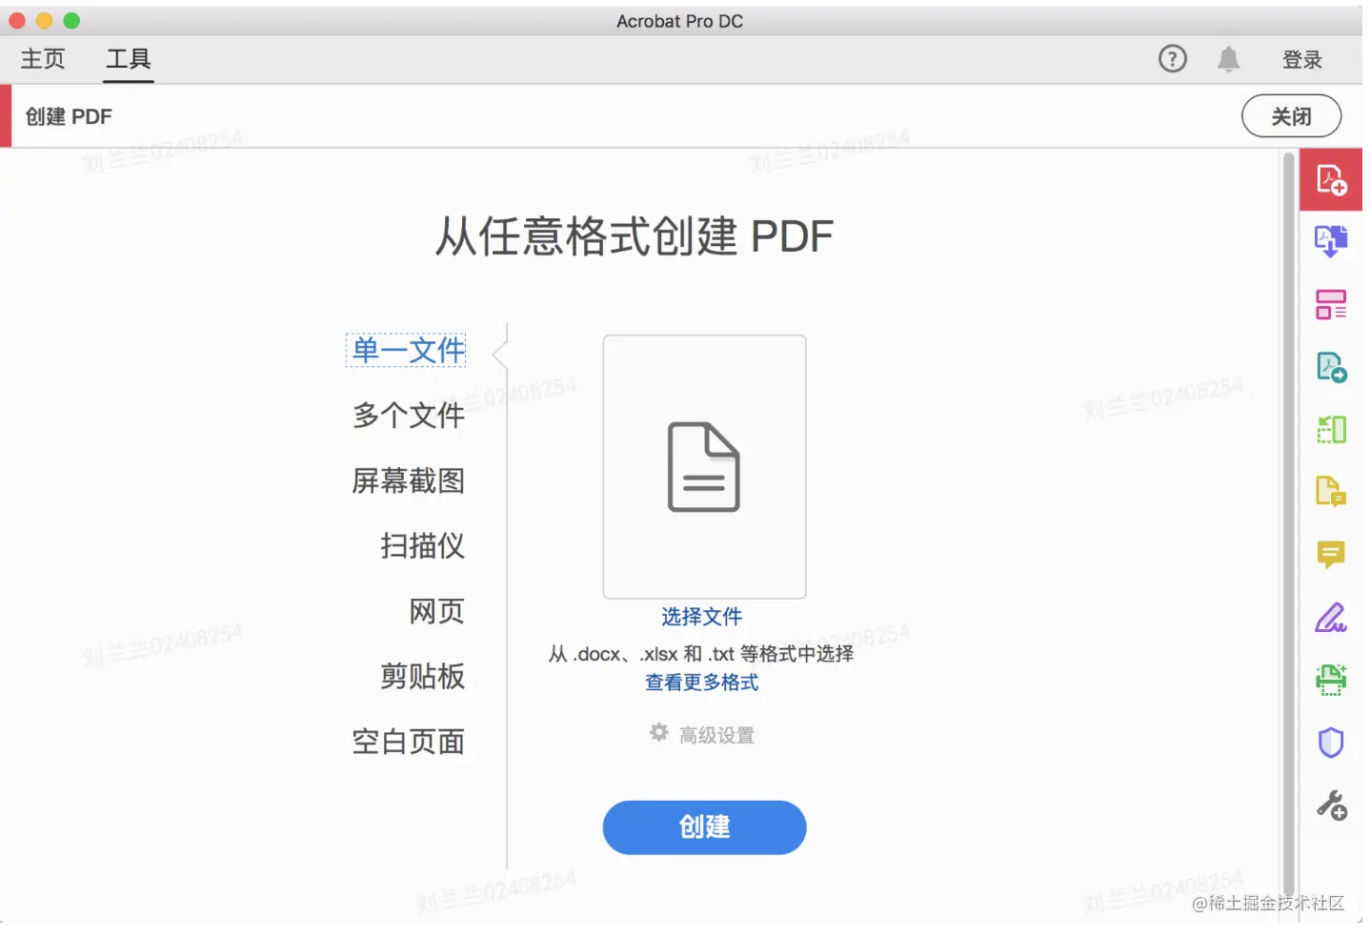1370x938 pixels.
Task: Click the macOS green fullscreen window button
Action: click(71, 20)
